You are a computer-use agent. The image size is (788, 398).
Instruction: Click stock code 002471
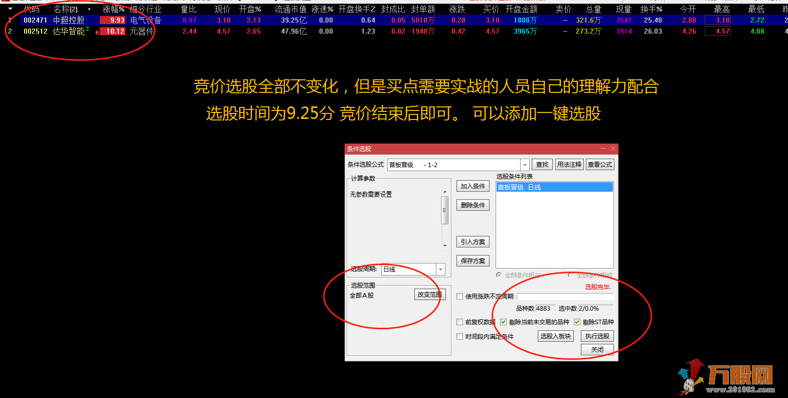[x=35, y=20]
